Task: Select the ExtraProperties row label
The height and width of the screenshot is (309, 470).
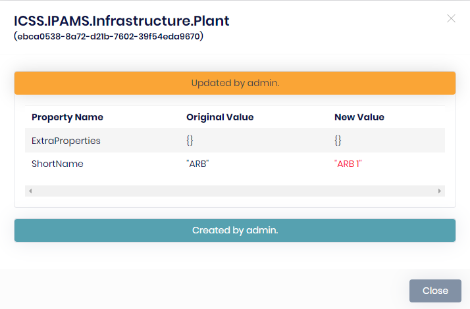Action: pos(66,141)
